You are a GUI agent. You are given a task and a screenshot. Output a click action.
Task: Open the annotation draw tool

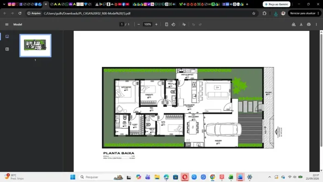tap(184, 24)
